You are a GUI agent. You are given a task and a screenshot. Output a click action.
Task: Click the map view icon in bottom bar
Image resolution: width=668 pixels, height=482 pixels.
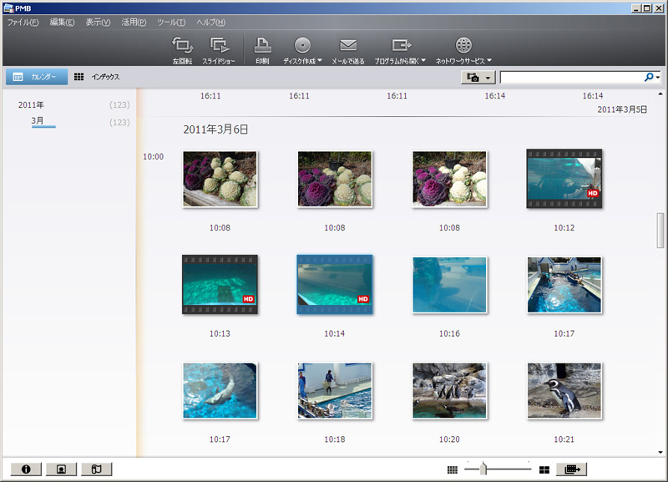97,469
